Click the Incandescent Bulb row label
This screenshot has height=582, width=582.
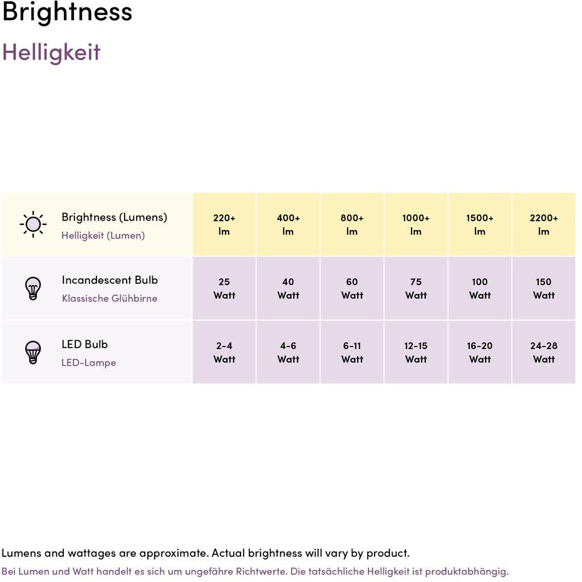coord(110,280)
